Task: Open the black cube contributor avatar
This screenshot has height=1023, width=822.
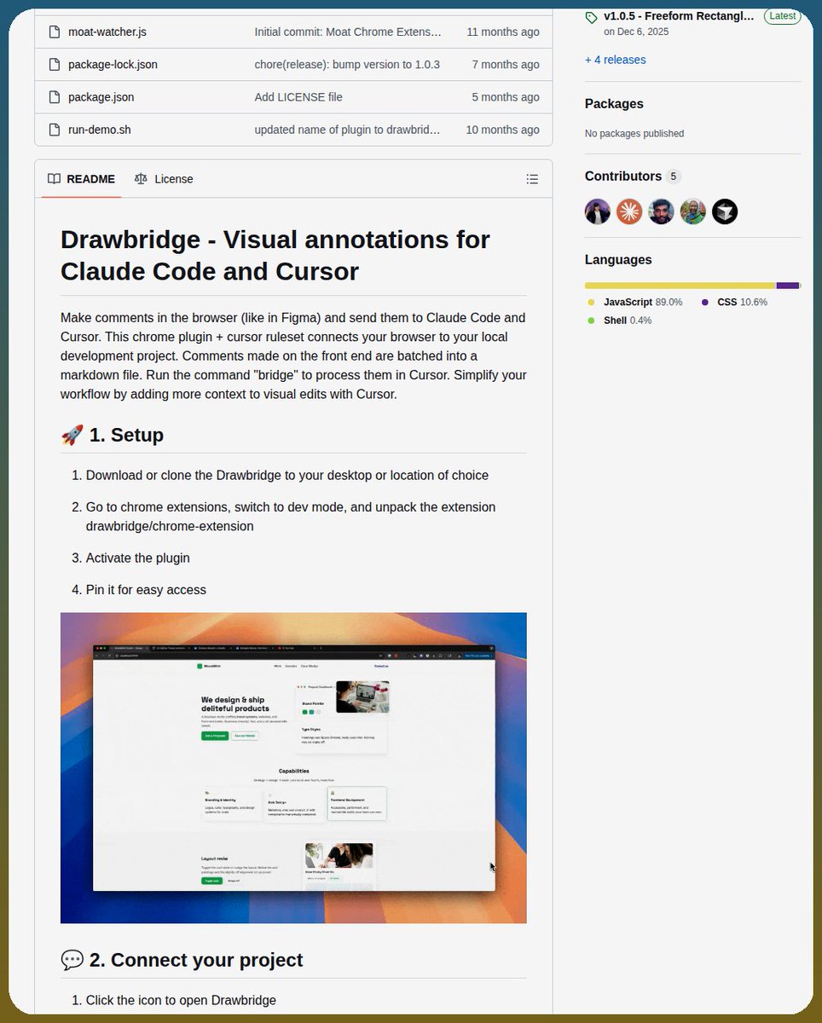Action: tap(725, 211)
